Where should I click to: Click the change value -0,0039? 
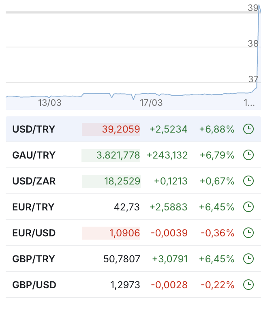[x=169, y=233]
